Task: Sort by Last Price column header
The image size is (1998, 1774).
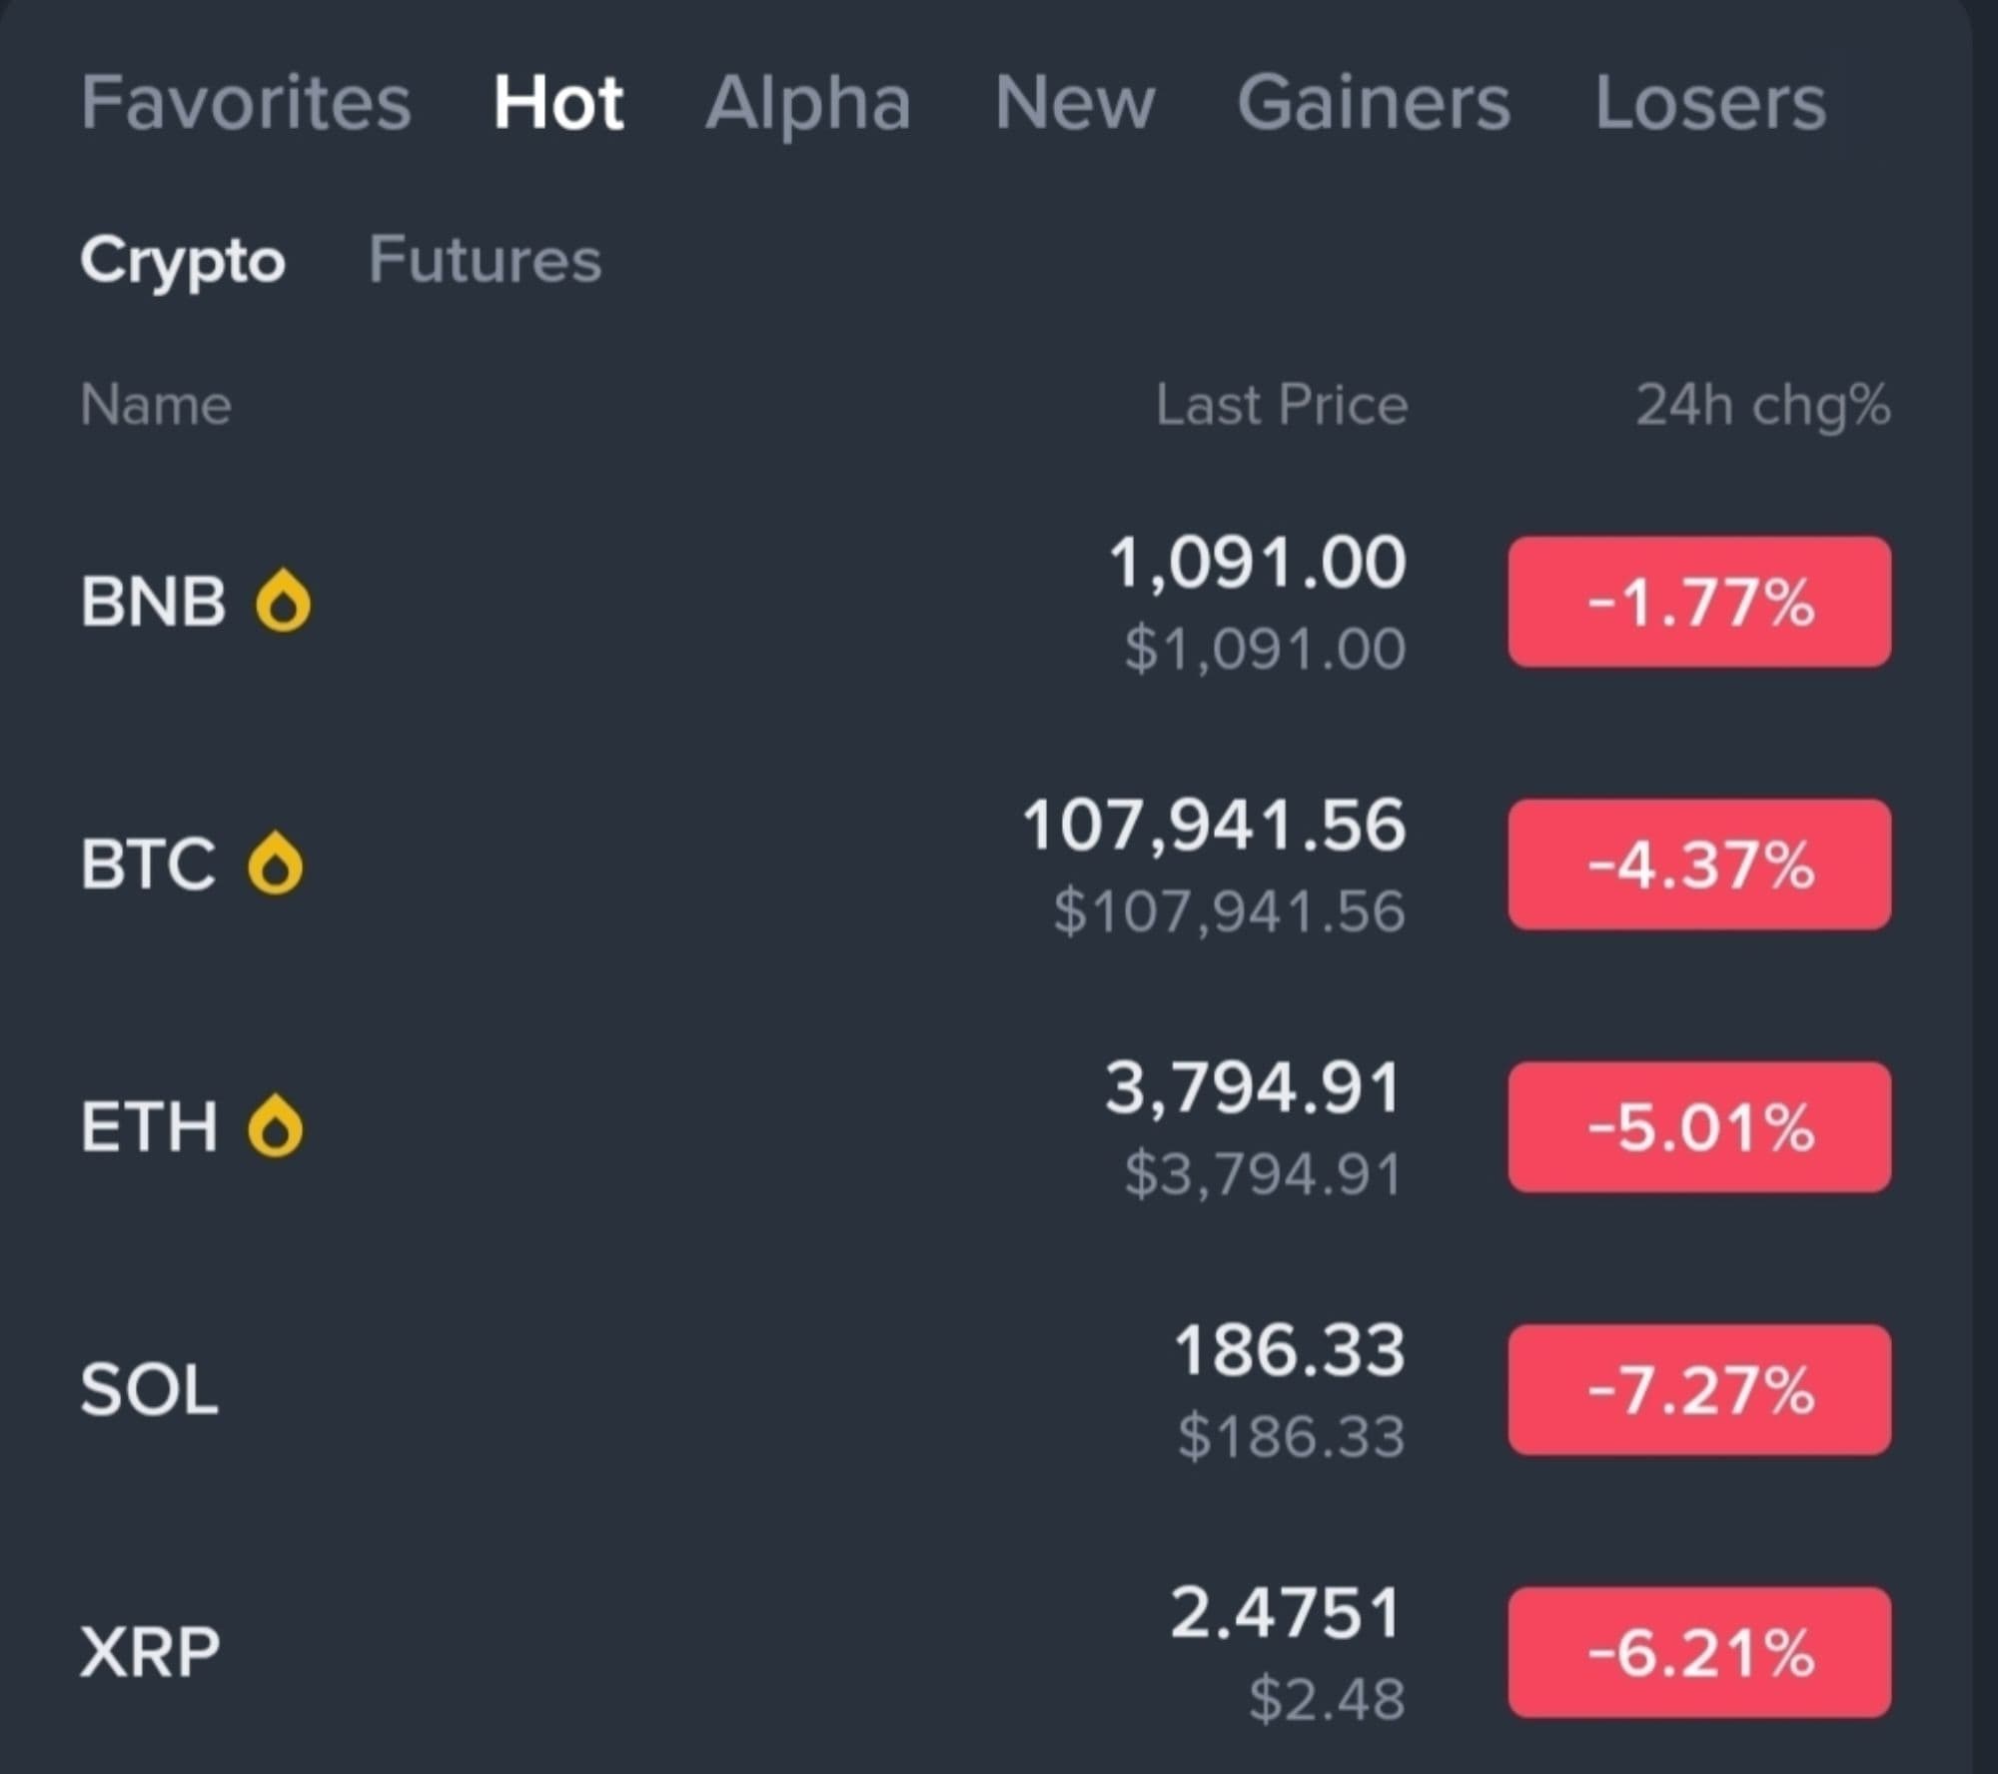Action: click(1282, 405)
